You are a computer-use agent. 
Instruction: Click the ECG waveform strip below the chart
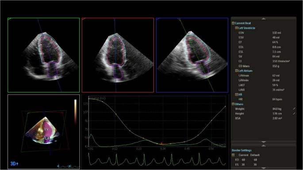click(x=157, y=159)
